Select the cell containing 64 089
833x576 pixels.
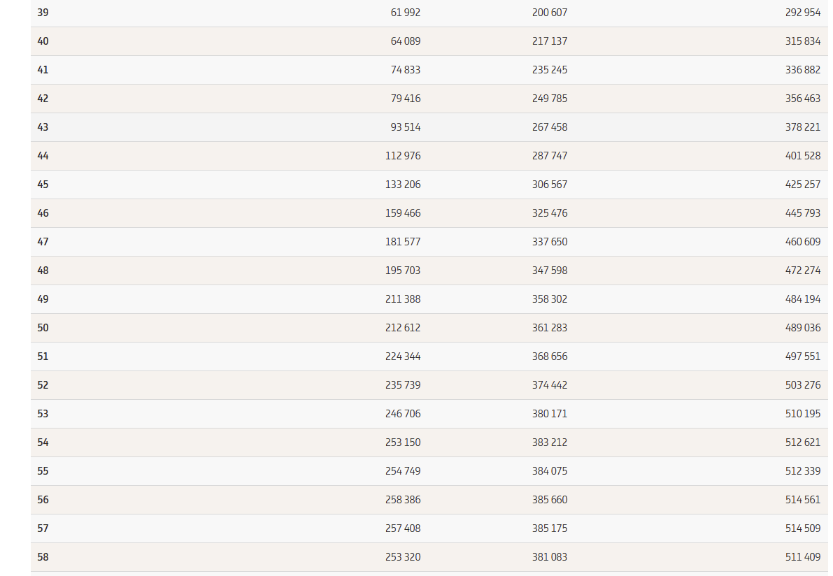click(405, 41)
